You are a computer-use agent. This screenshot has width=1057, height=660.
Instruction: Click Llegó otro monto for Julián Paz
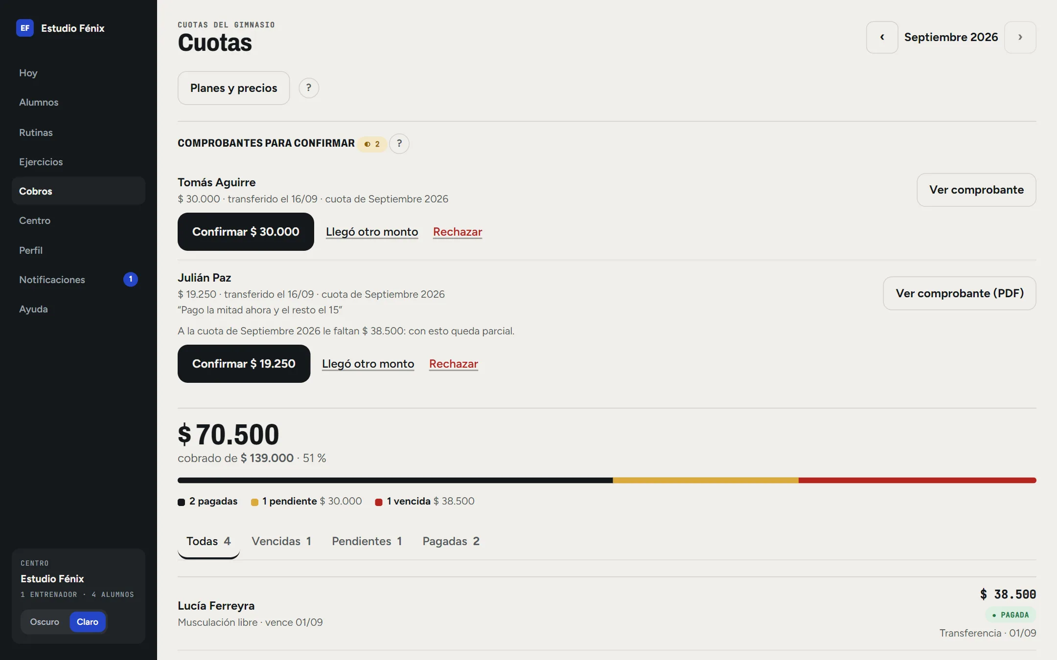coord(368,364)
